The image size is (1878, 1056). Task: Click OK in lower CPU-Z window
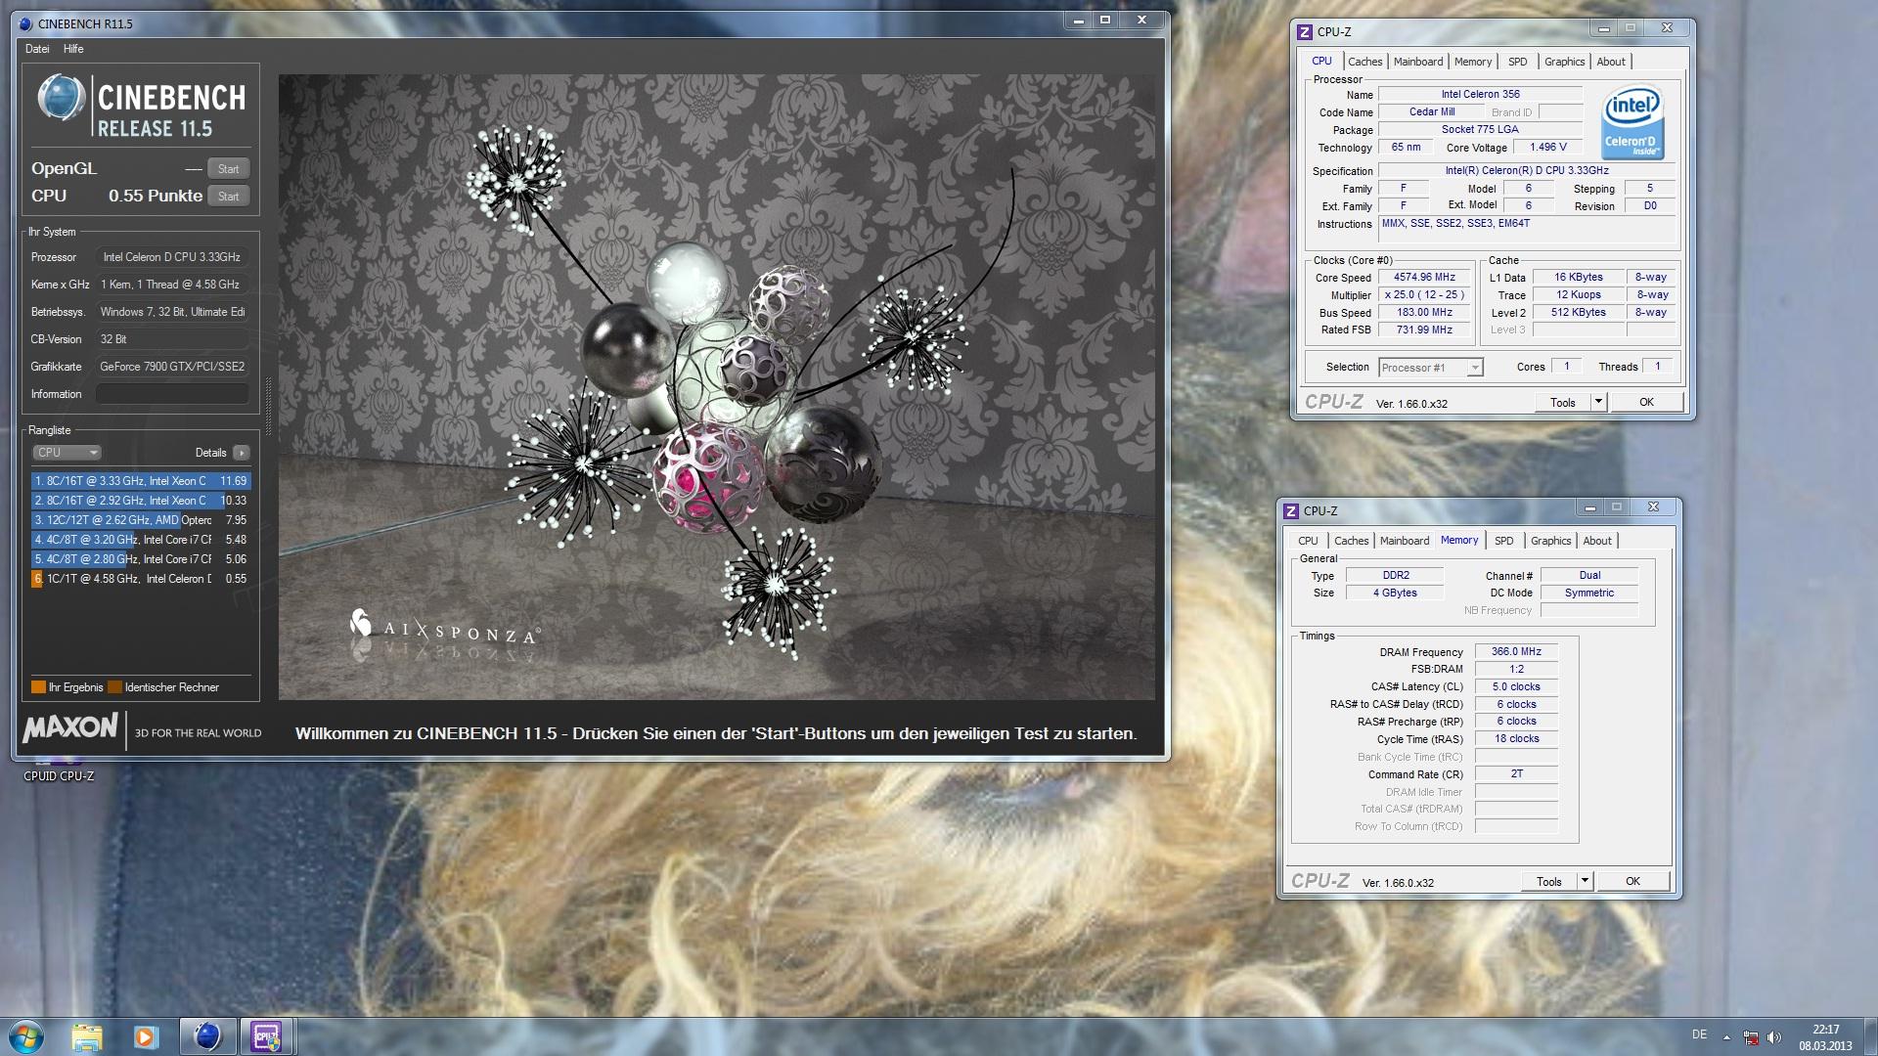[x=1632, y=882]
